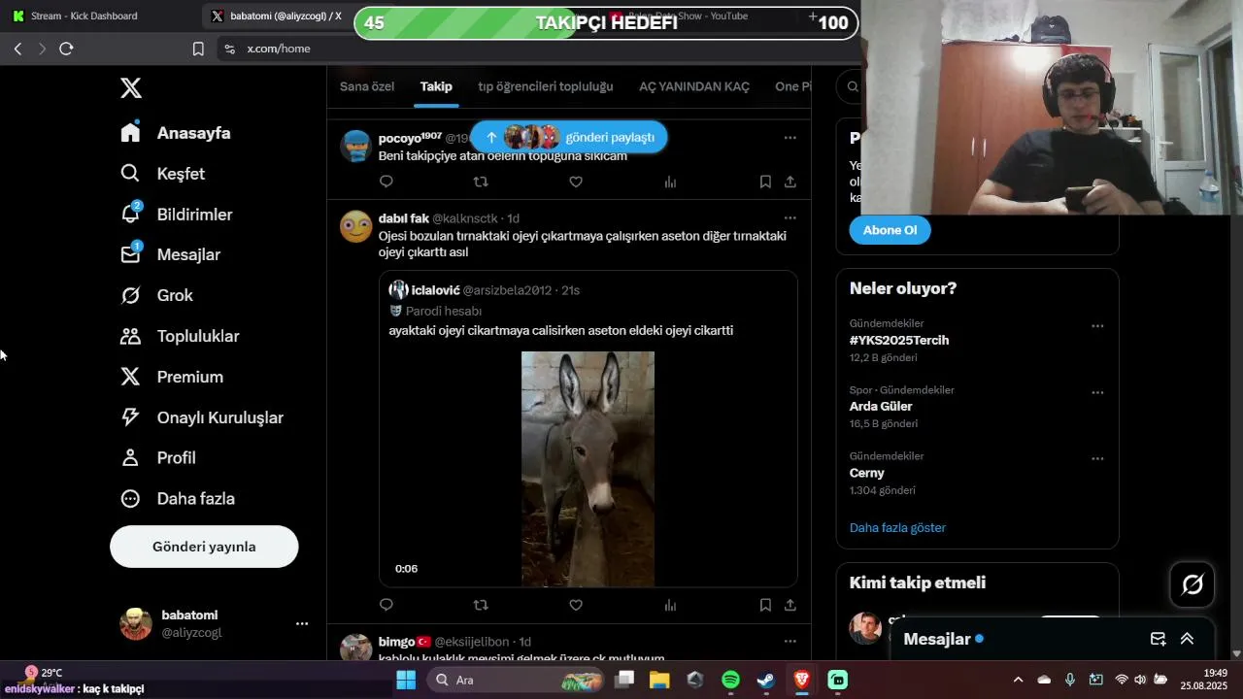
Task: Bookmark this page in browser
Action: [198, 49]
